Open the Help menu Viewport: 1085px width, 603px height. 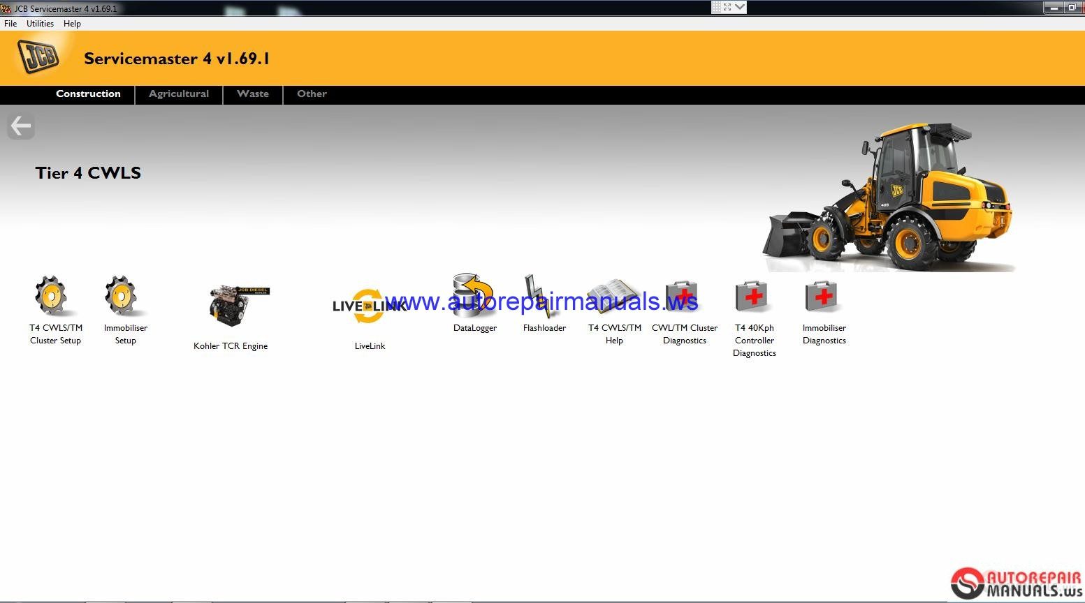point(71,23)
